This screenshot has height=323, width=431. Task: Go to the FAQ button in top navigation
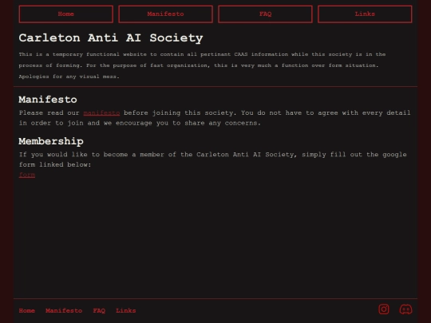tap(265, 14)
